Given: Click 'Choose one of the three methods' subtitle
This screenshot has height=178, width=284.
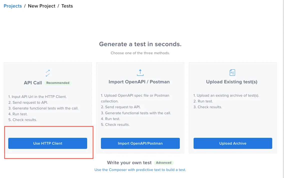Looking at the screenshot, I should pos(140,53).
